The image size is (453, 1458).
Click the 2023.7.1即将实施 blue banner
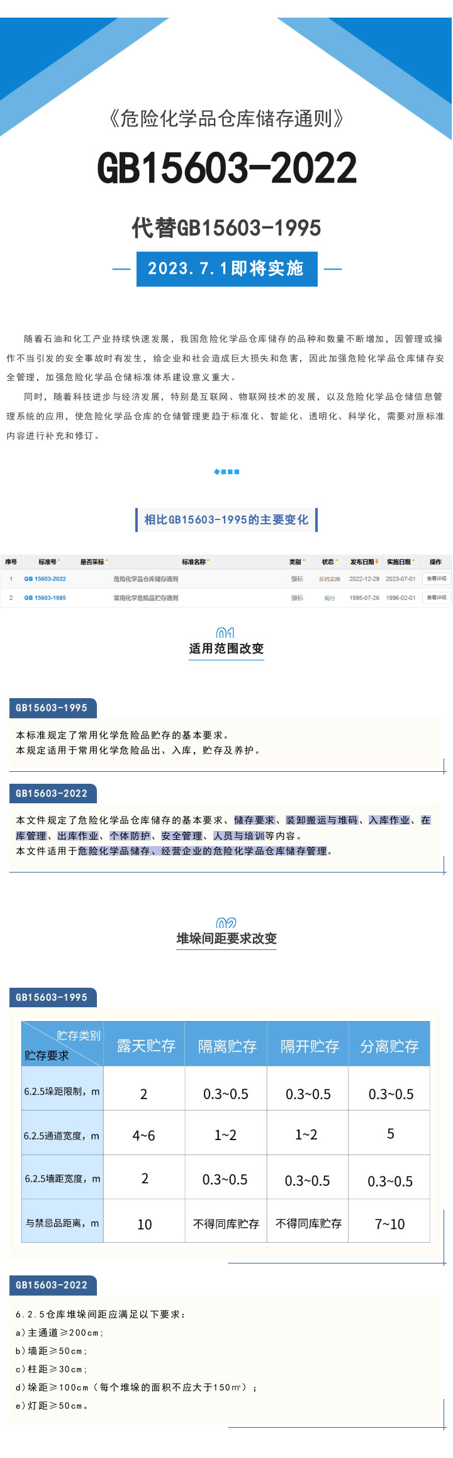pyautogui.click(x=226, y=269)
